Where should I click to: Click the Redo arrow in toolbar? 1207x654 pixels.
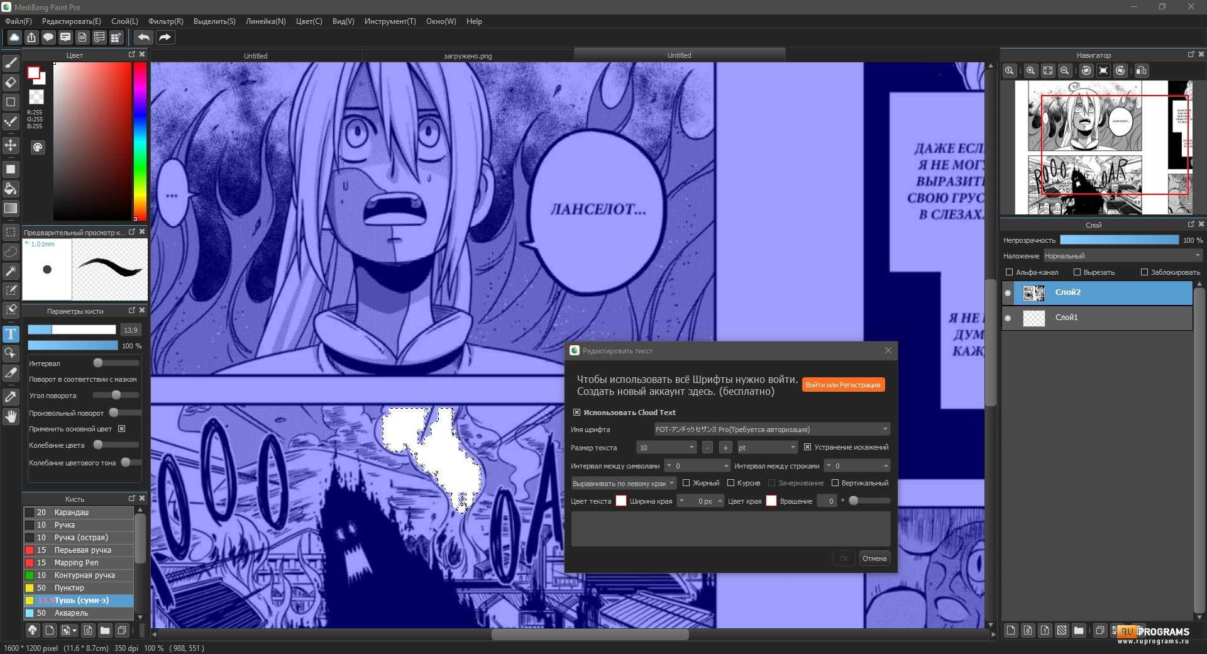click(165, 37)
